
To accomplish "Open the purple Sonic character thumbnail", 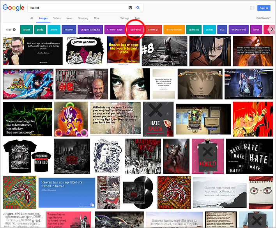I will 71,119.
